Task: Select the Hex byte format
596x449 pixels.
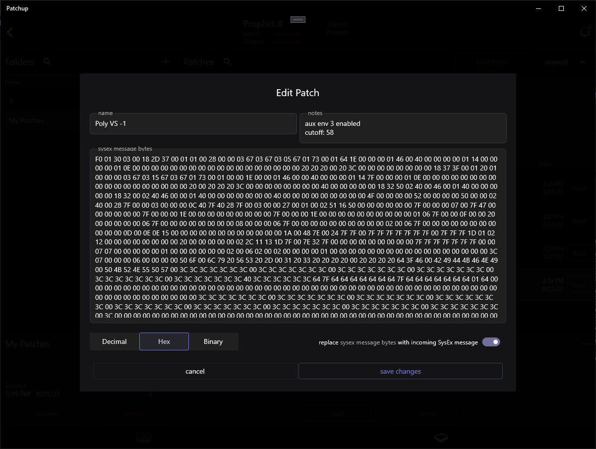Action: pyautogui.click(x=164, y=341)
